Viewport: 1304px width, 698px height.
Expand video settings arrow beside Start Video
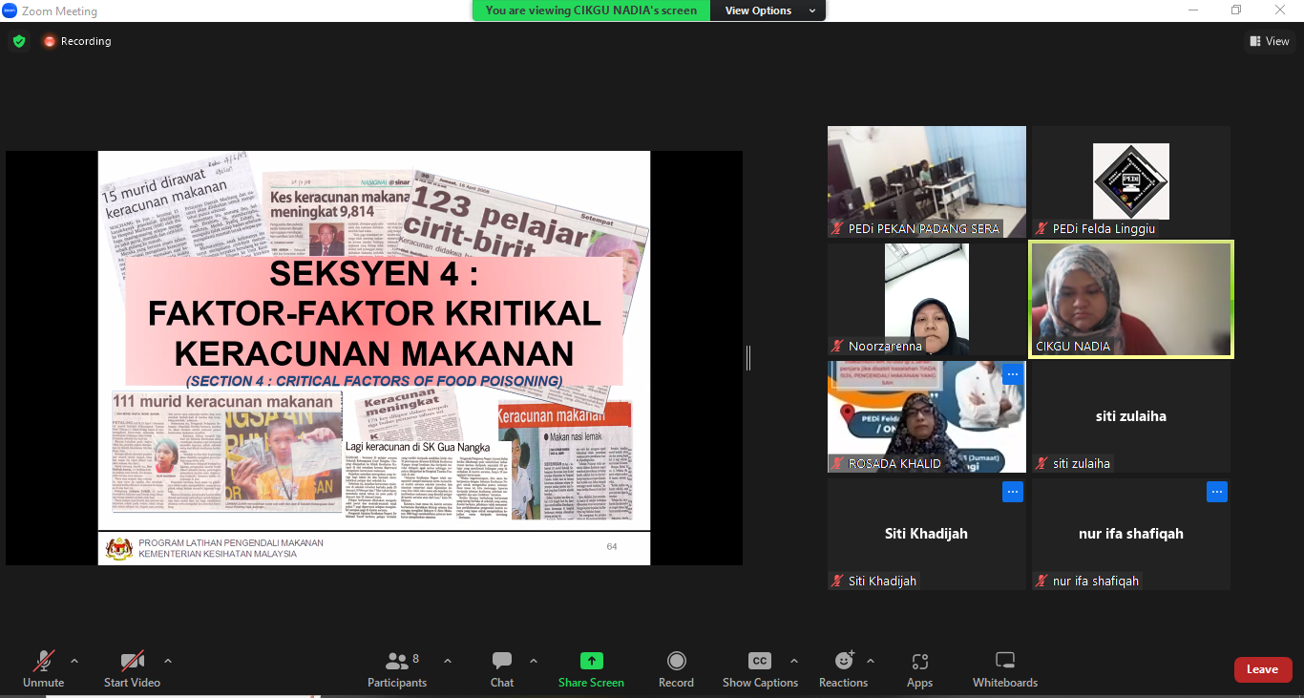(x=168, y=661)
